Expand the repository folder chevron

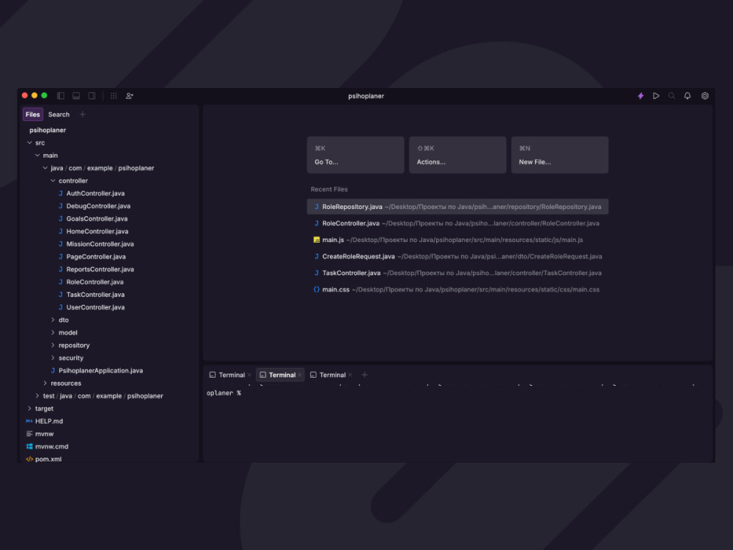pyautogui.click(x=53, y=345)
